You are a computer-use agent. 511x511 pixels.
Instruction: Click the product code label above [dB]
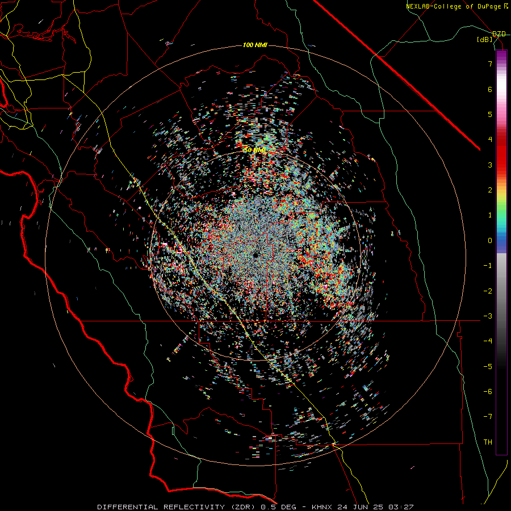pyautogui.click(x=499, y=33)
